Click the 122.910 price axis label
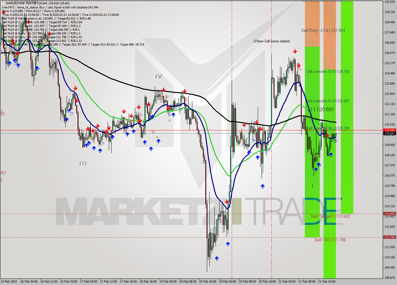Viewport: 397px width, 285px height. [x=389, y=94]
